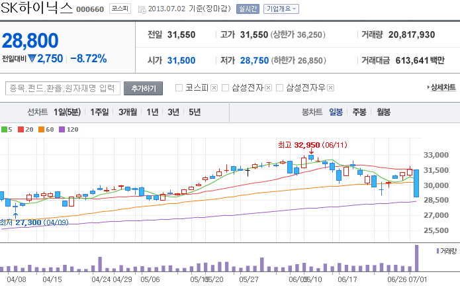Select the 1주일 line chart tab

point(99,112)
